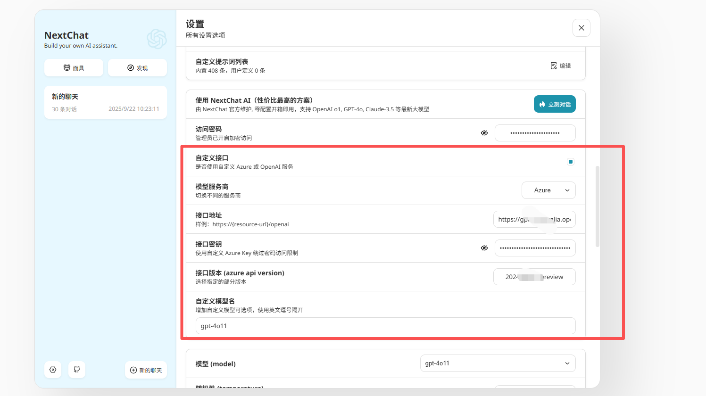706x396 pixels.
Task: Select the 新的聊天 conversation in sidebar
Action: pos(106,102)
